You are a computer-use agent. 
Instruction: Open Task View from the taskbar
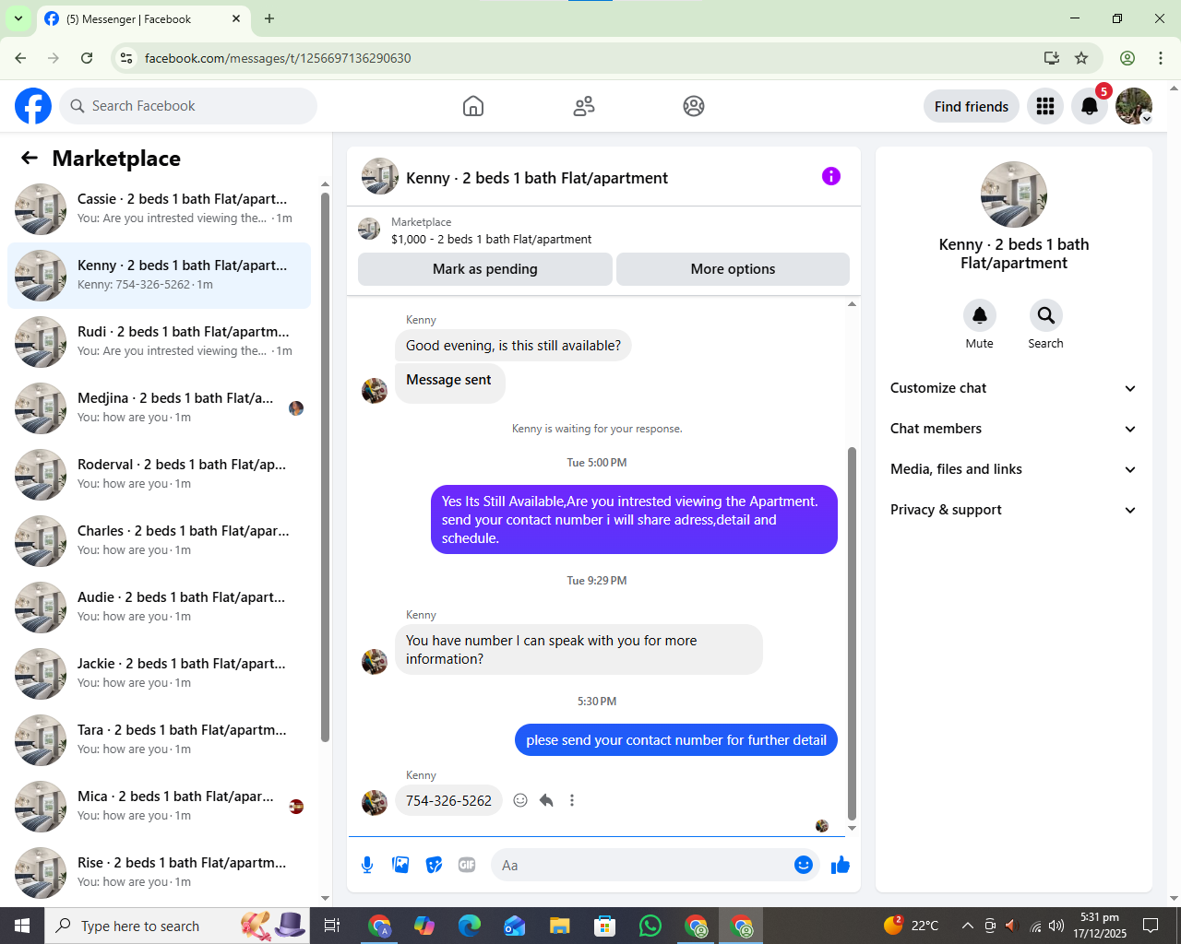[x=332, y=926]
